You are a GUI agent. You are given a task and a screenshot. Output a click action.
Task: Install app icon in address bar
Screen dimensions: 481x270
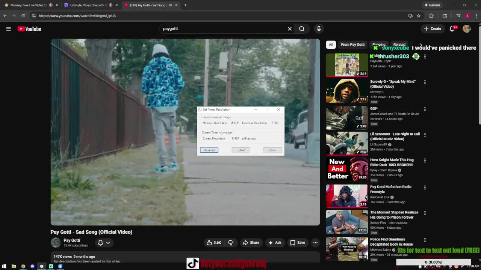pyautogui.click(x=410, y=16)
